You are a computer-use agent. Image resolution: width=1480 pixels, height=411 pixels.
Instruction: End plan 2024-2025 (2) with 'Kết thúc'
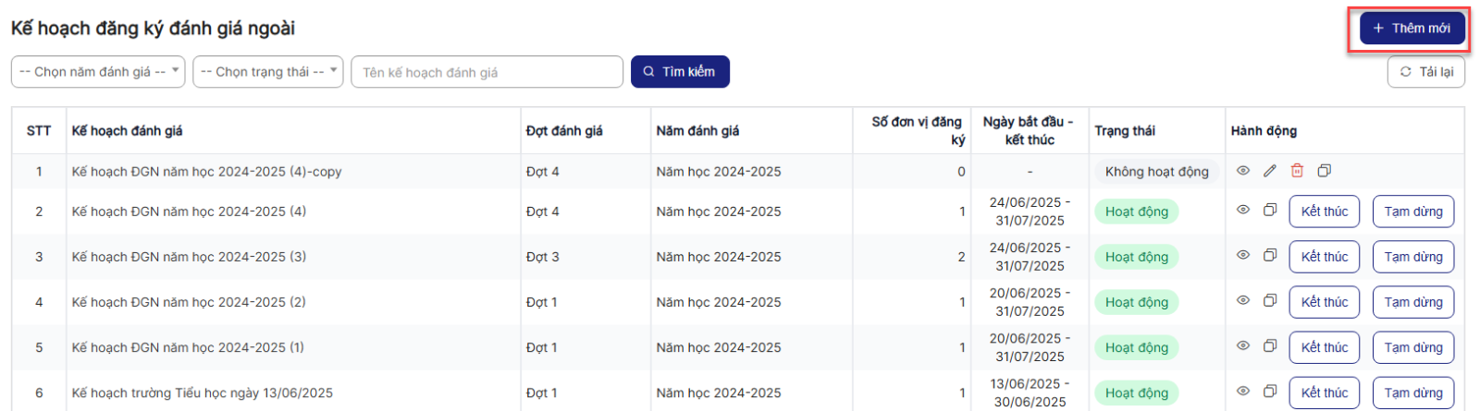tap(1324, 302)
